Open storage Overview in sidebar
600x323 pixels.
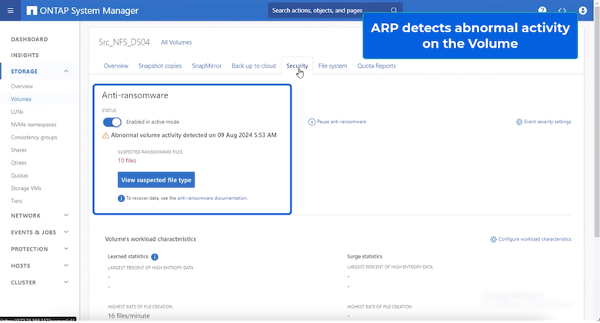tap(22, 86)
